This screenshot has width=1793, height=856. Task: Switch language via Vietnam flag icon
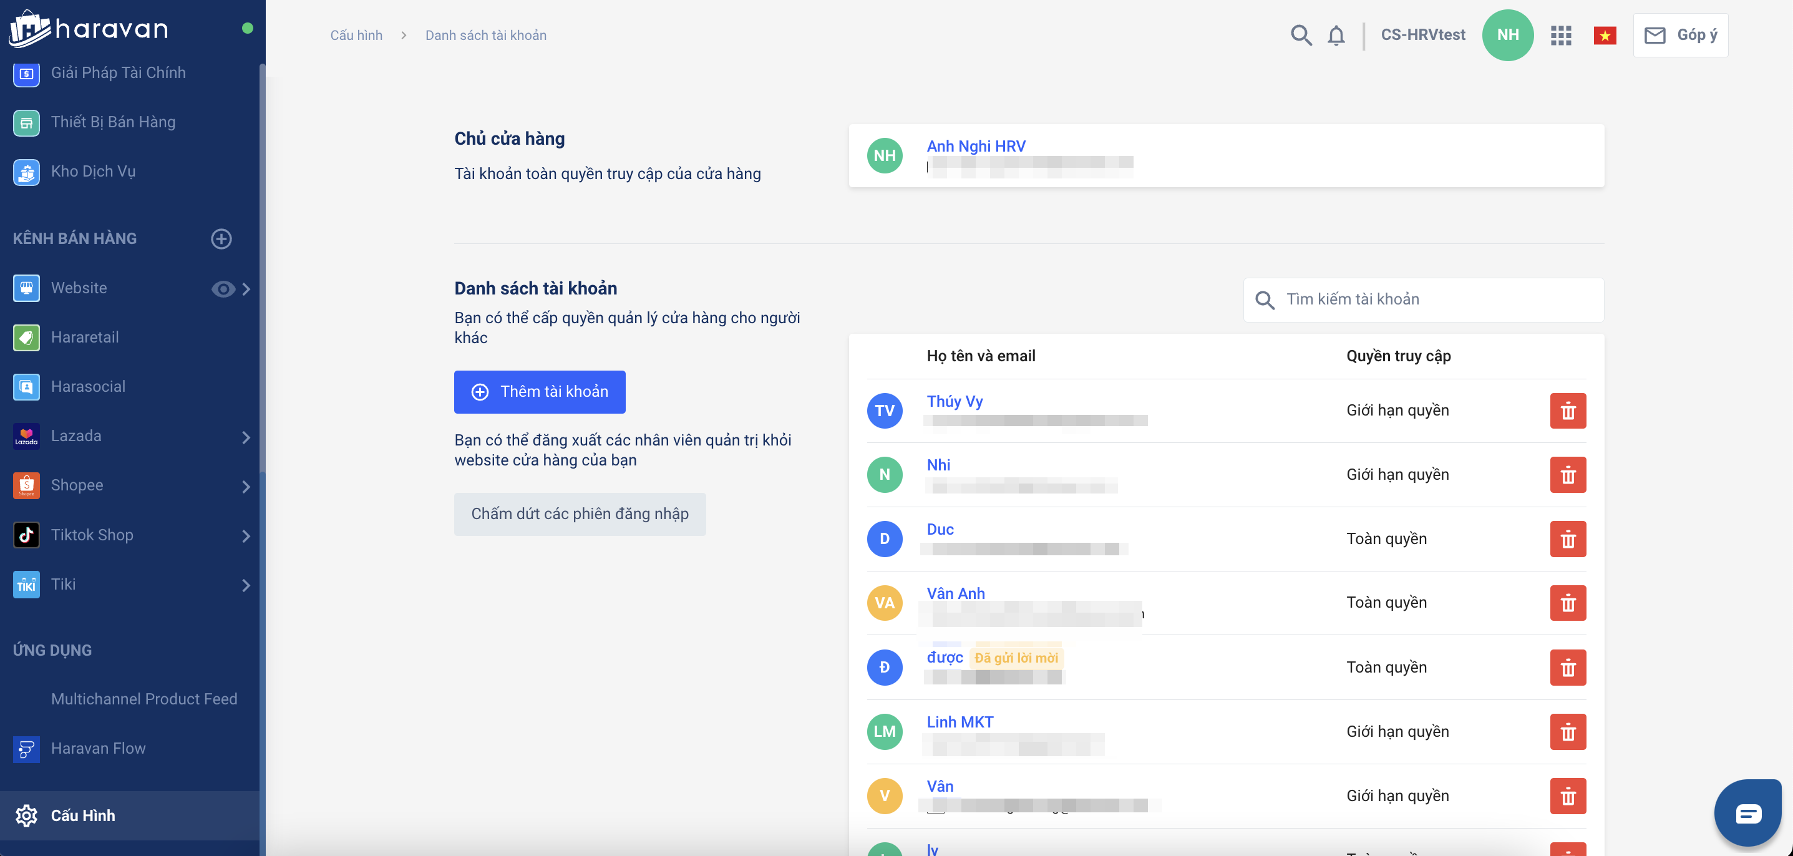1605,35
